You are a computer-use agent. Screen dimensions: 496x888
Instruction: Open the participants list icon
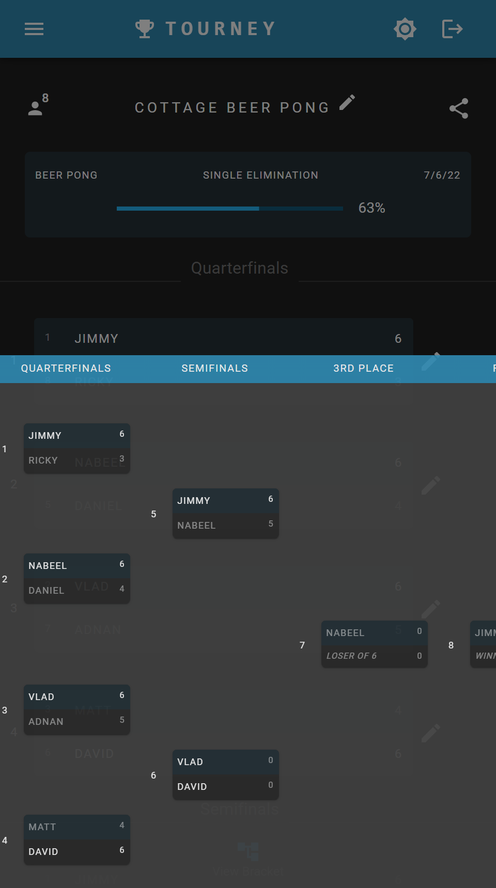click(x=37, y=105)
